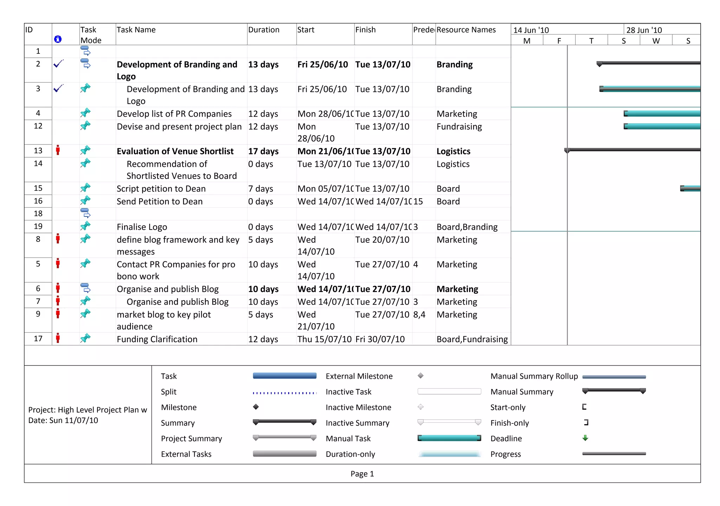Click the task mode icon in row 2
Viewport: 720px width, 506px height.
tap(85, 64)
